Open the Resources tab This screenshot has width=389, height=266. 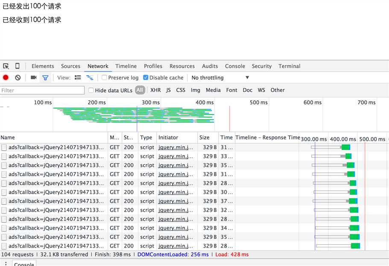point(182,66)
